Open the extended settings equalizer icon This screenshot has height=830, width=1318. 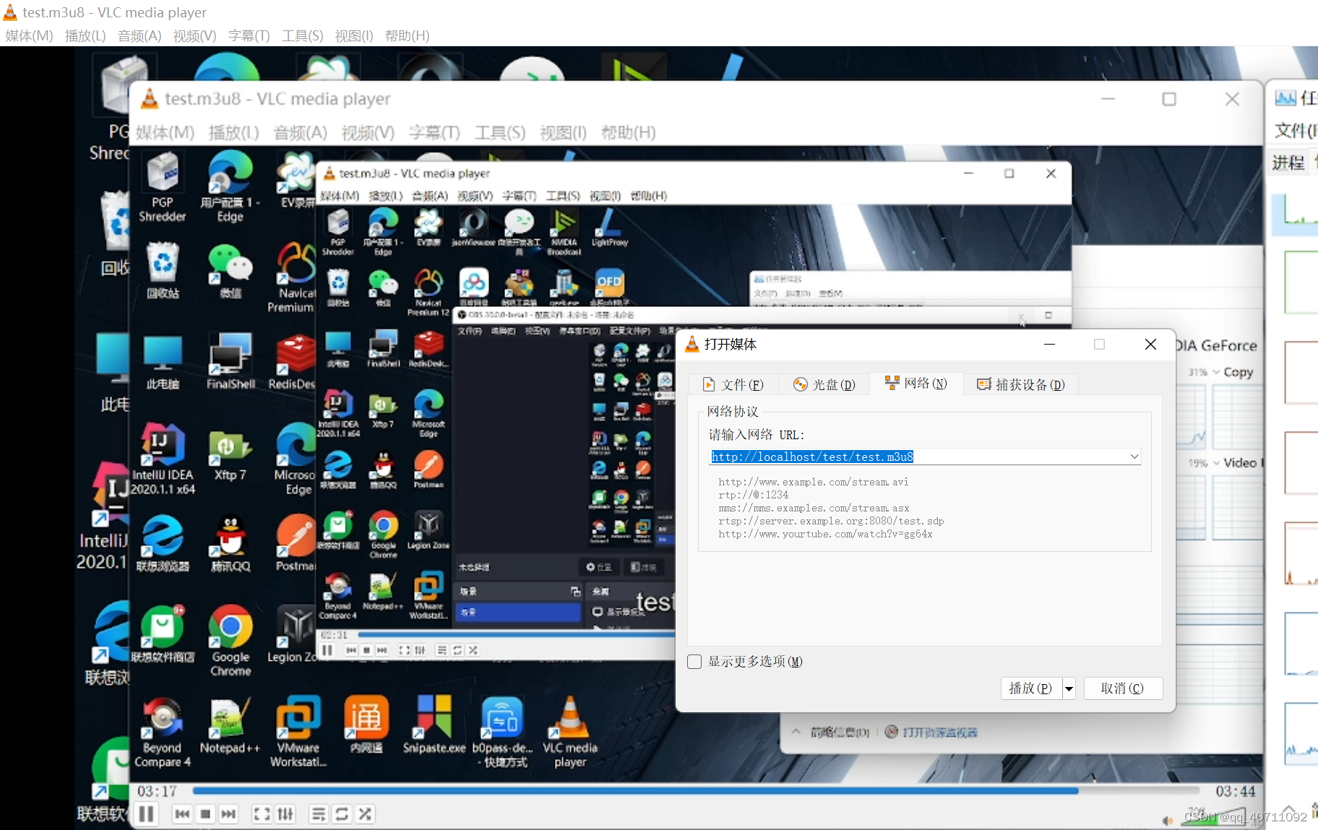285,813
